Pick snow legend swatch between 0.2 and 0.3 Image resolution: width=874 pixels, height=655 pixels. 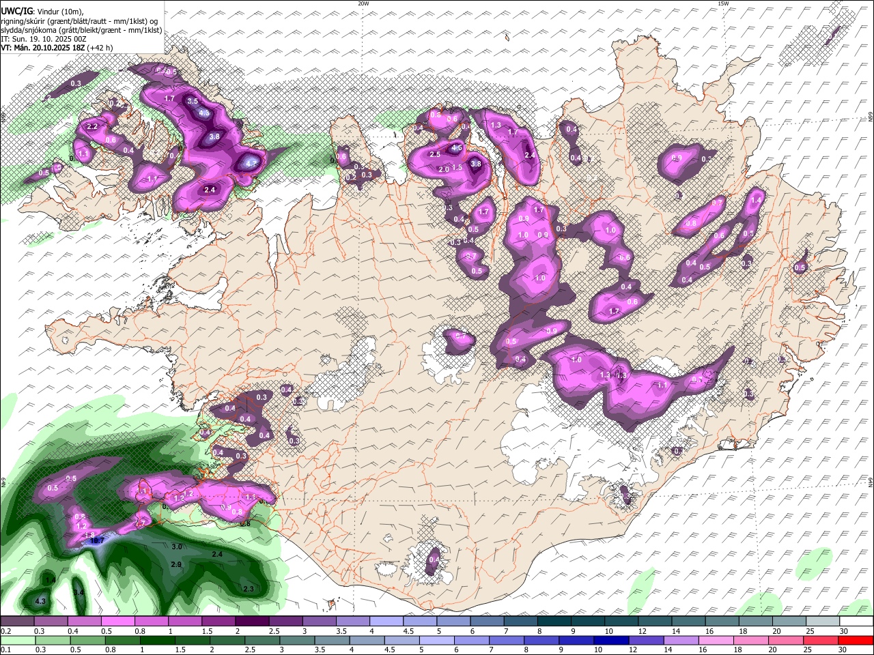point(17,622)
